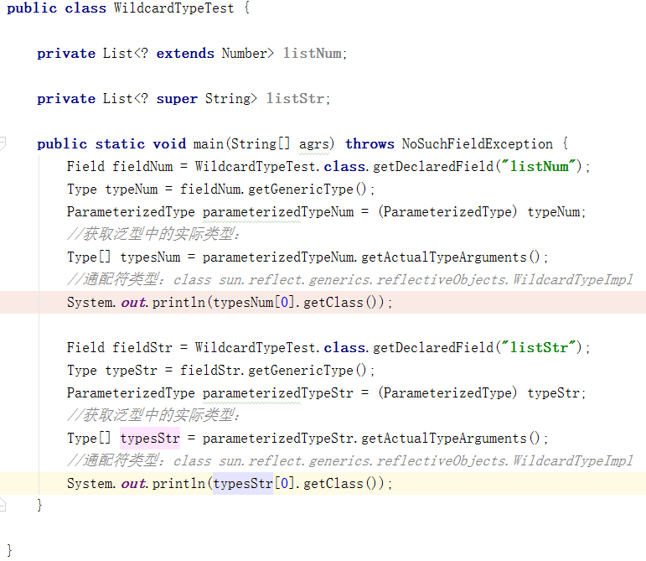Click 'out' in the typesNum println line

pos(133,303)
